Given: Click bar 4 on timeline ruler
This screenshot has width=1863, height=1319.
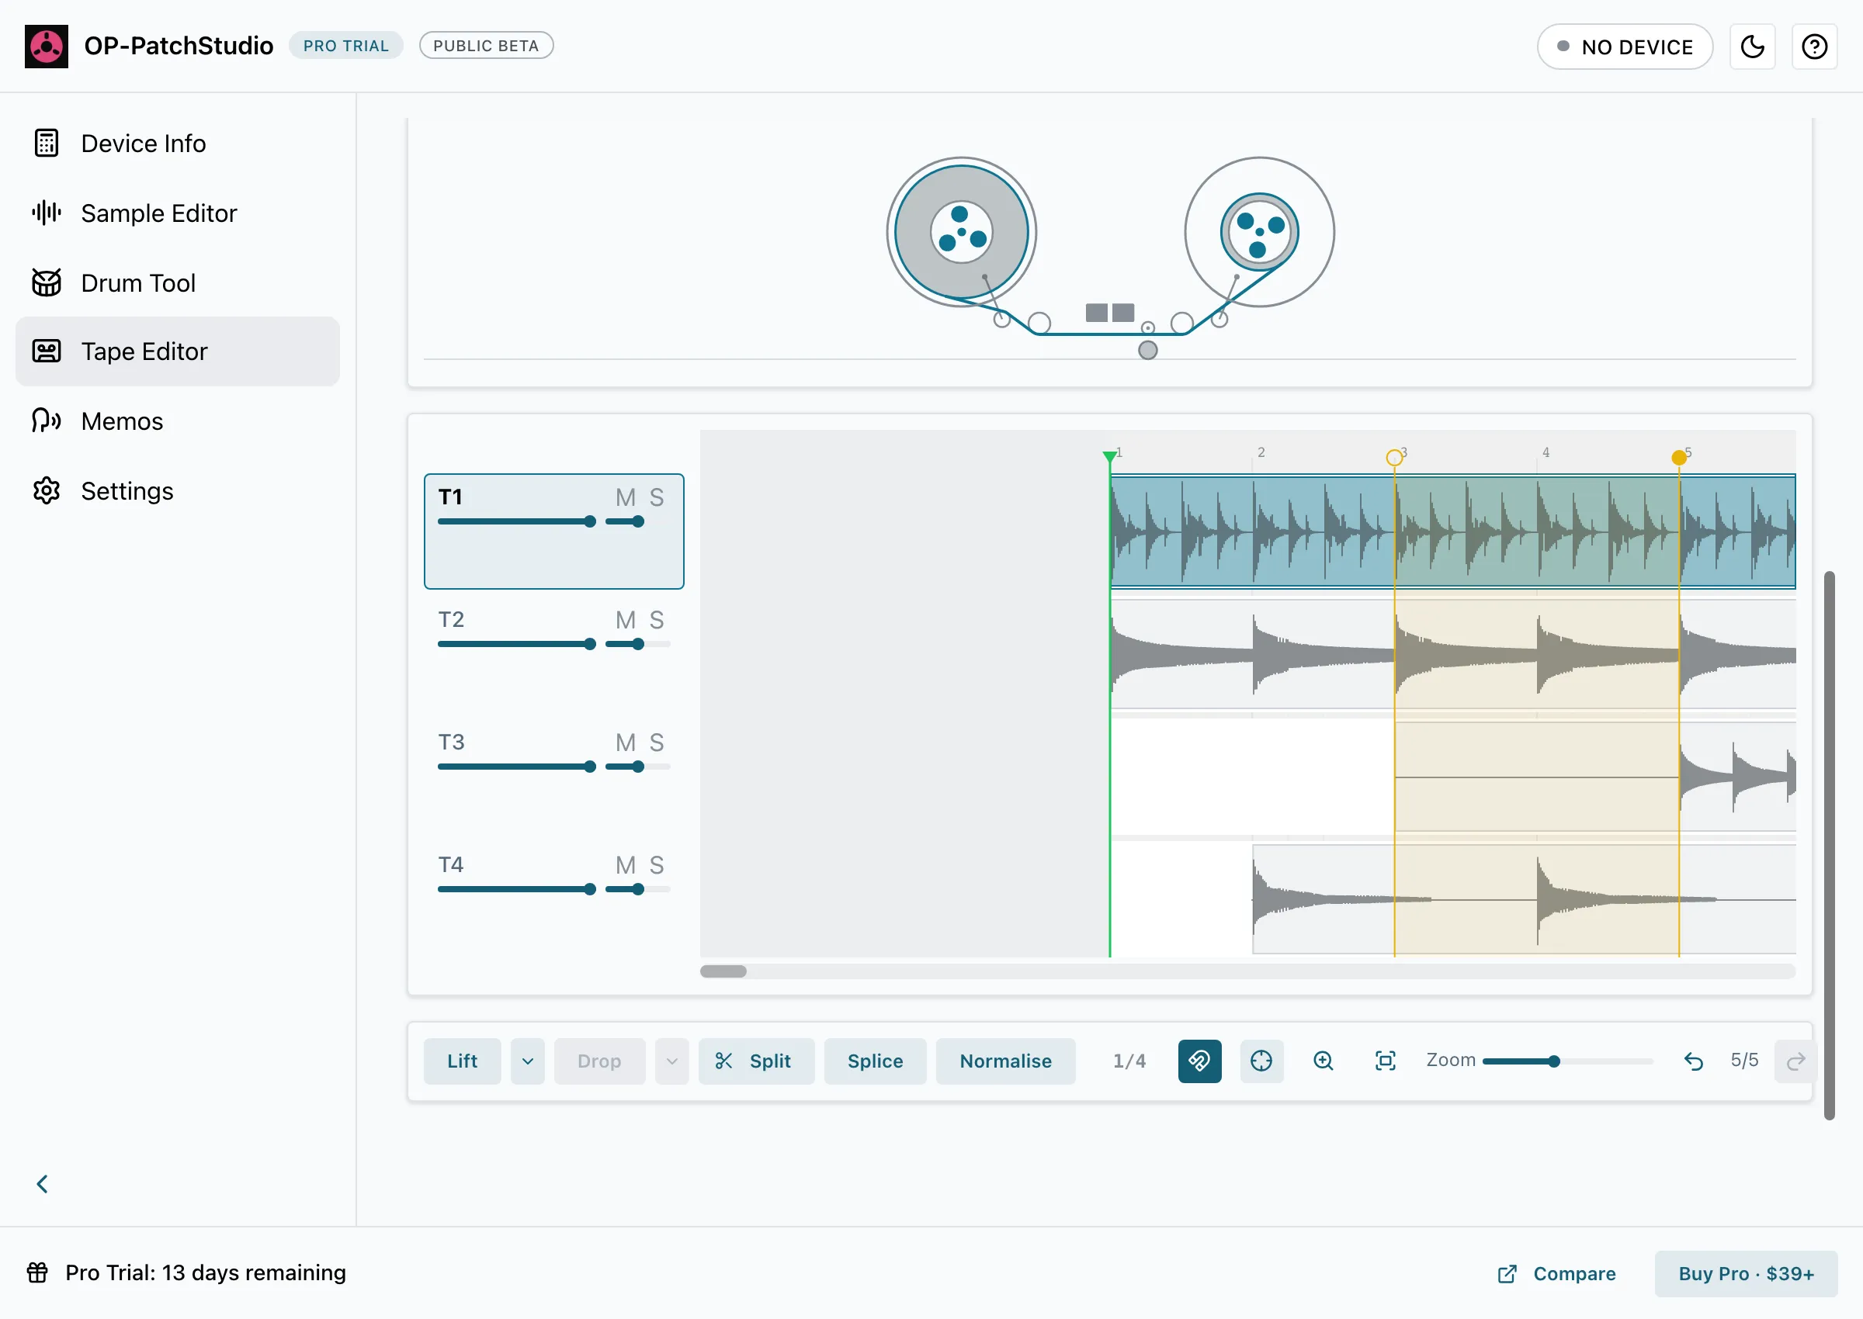Looking at the screenshot, I should click(1546, 452).
